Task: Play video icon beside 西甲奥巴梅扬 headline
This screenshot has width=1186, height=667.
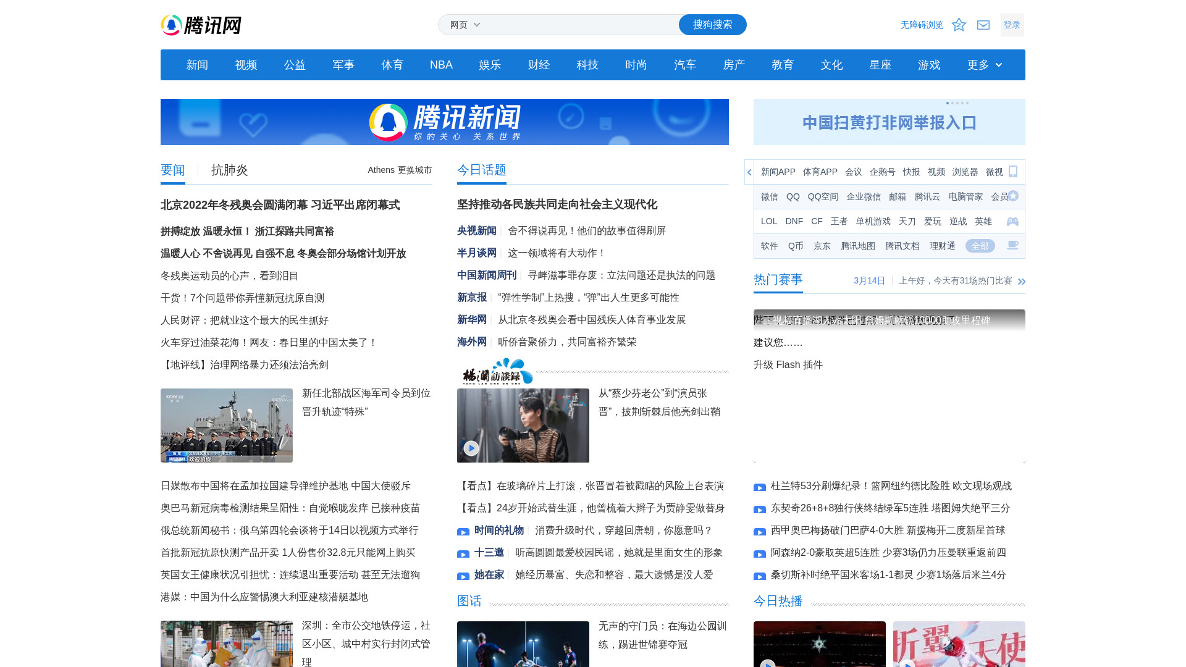Action: click(x=760, y=532)
